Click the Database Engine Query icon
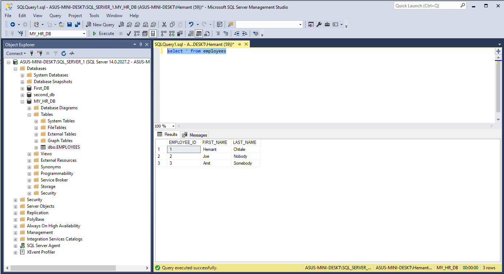This screenshot has width=504, height=274. click(x=121, y=24)
